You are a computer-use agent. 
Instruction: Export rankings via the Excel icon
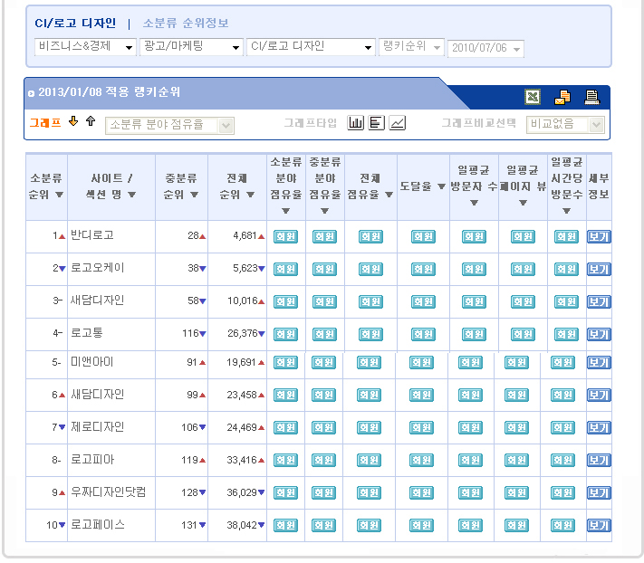pyautogui.click(x=533, y=97)
